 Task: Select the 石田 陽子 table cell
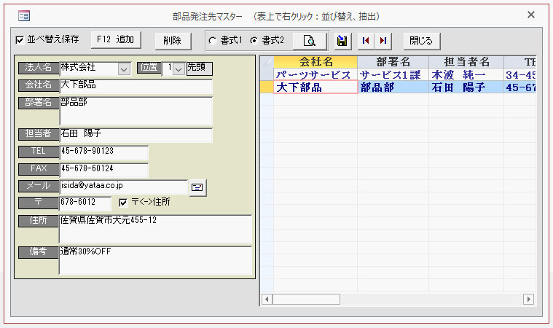[466, 87]
